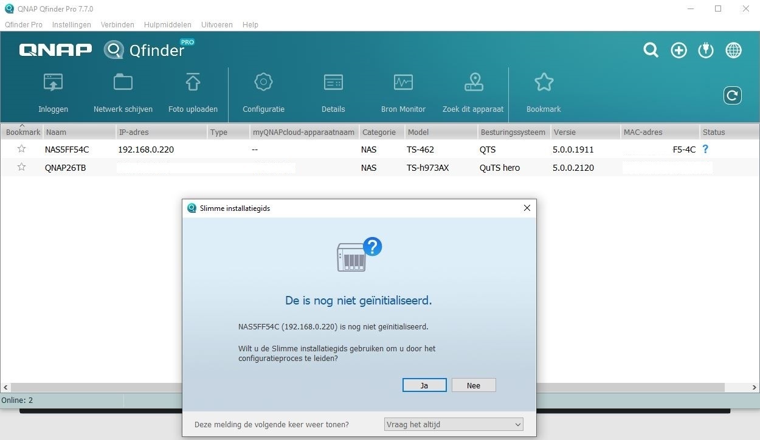
Task: Click version 5.0.0.2120 cell
Action: (x=573, y=168)
